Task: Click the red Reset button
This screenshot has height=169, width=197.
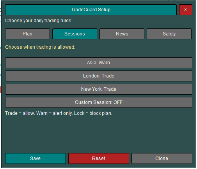Action: [99, 158]
